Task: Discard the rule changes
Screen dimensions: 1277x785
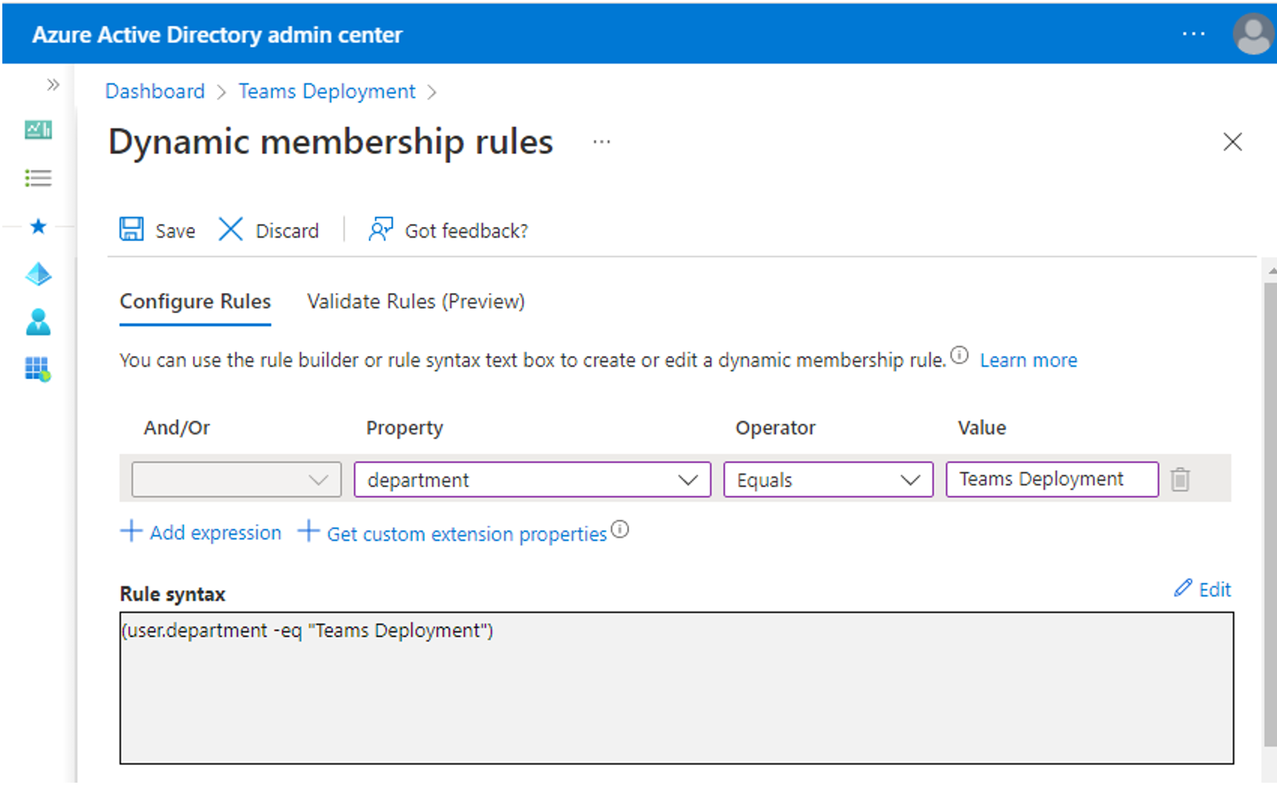Action: (269, 230)
